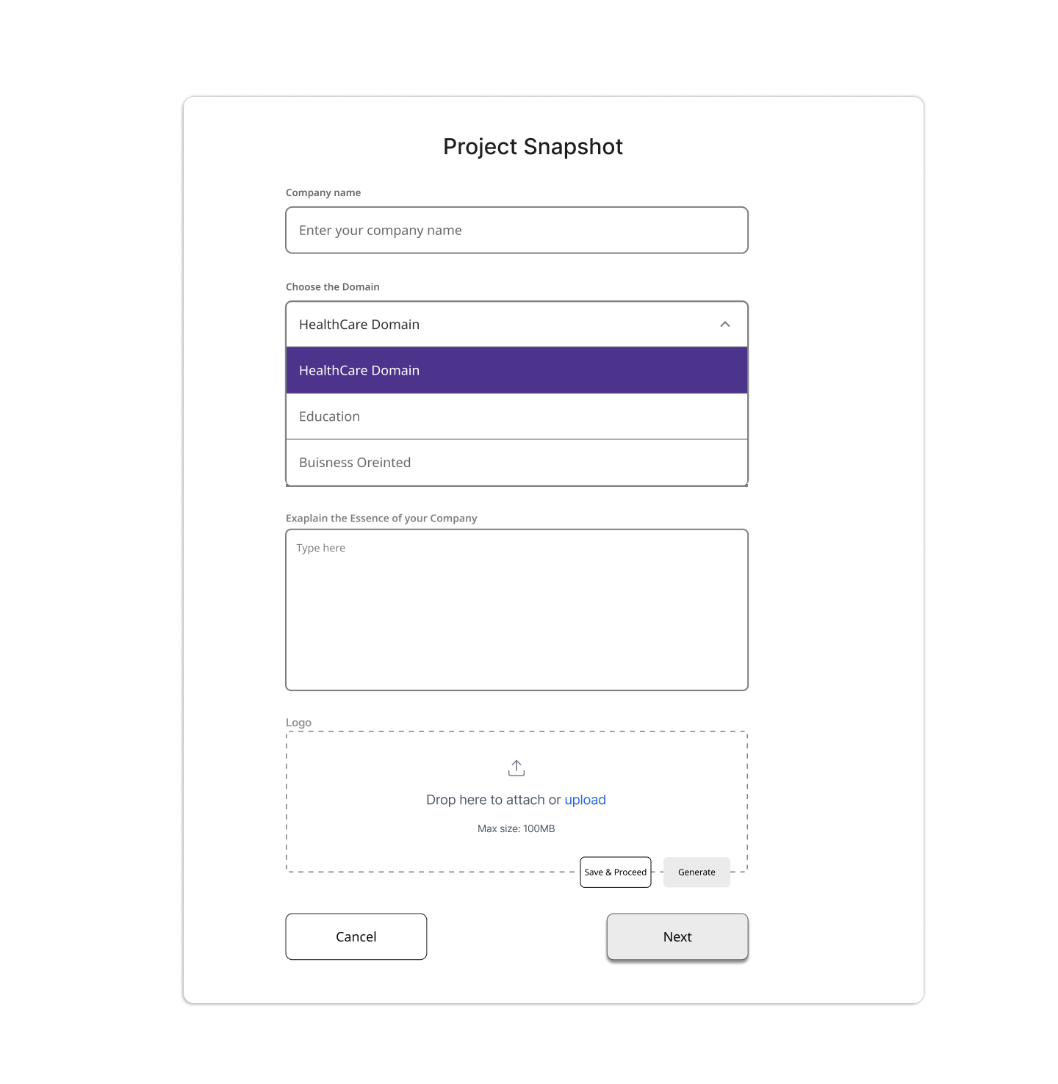Screen dimensions: 1058x1084
Task: Collapse the domain list with the chevron arrow
Action: [x=725, y=325]
